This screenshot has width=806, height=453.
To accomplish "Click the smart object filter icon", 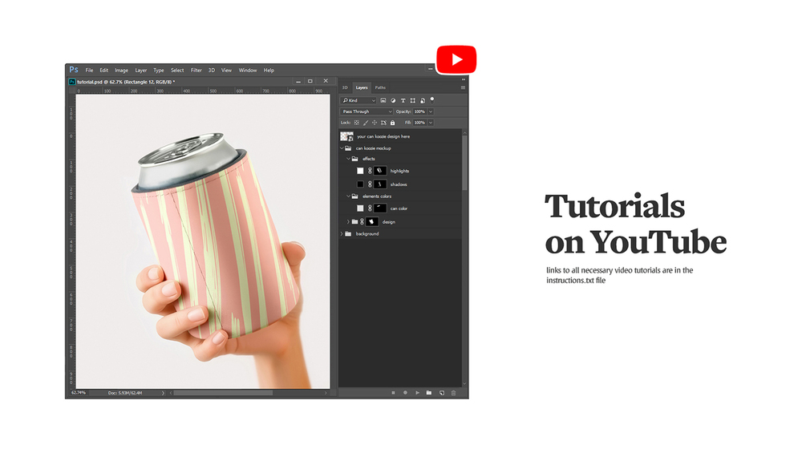I will pyautogui.click(x=423, y=101).
